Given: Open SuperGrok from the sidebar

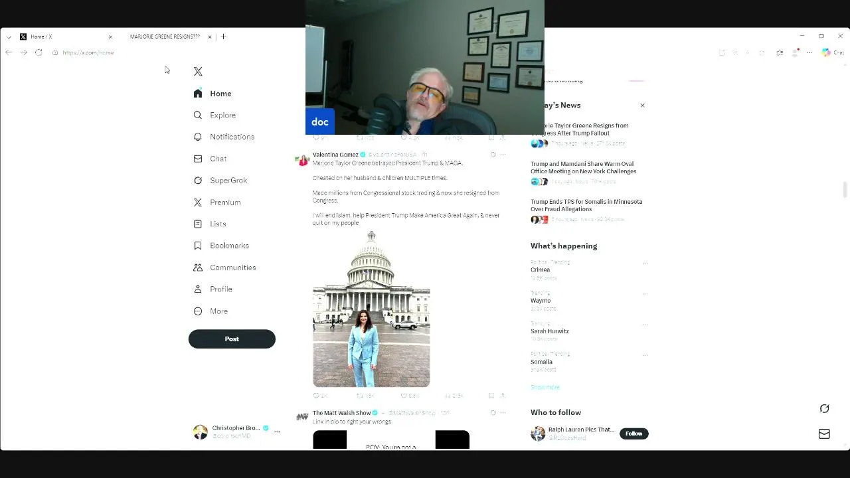Looking at the screenshot, I should click(220, 181).
